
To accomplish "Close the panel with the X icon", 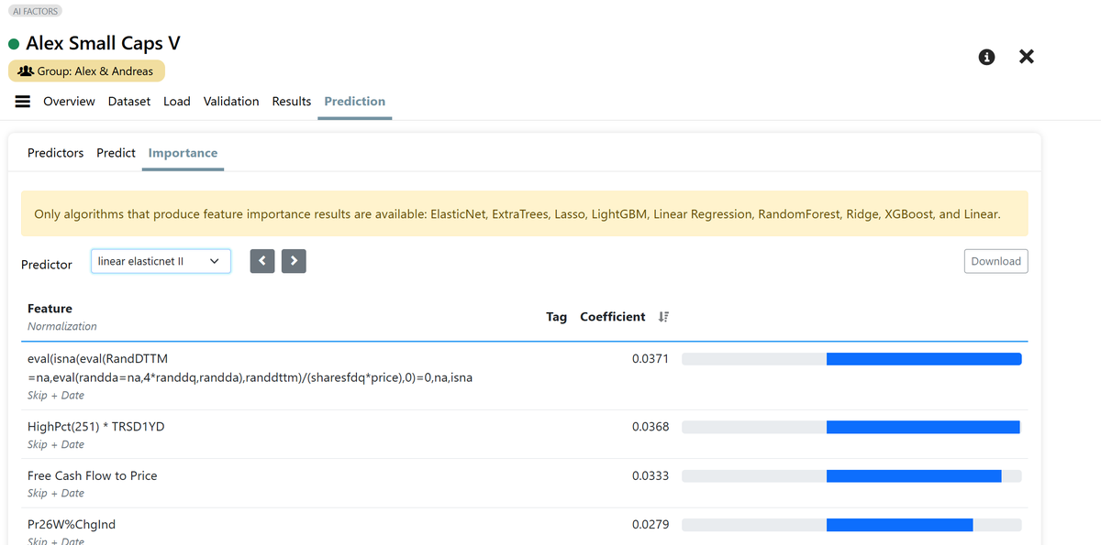I will (1027, 57).
